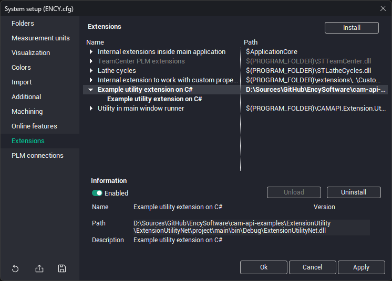Click Apply to save changes
Viewport: 392px width, 281px height.
pos(361,267)
